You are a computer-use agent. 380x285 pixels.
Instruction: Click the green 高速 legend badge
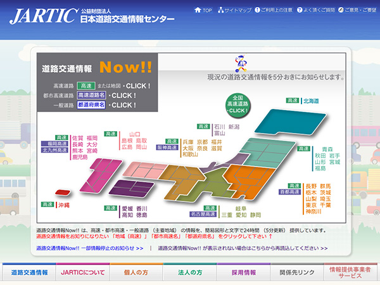click(86, 85)
